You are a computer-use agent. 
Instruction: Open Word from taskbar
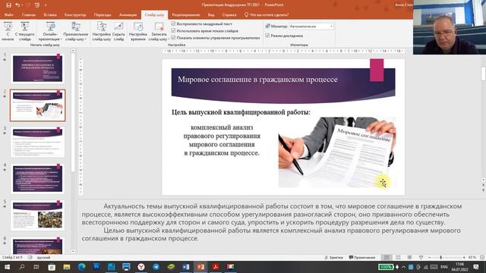pos(185,267)
